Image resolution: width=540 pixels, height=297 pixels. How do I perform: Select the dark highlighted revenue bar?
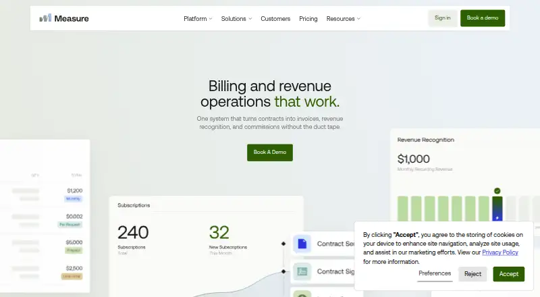tap(497, 209)
